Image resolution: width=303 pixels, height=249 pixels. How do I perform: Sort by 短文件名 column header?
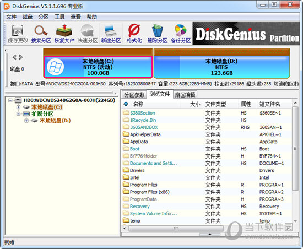click(270, 104)
